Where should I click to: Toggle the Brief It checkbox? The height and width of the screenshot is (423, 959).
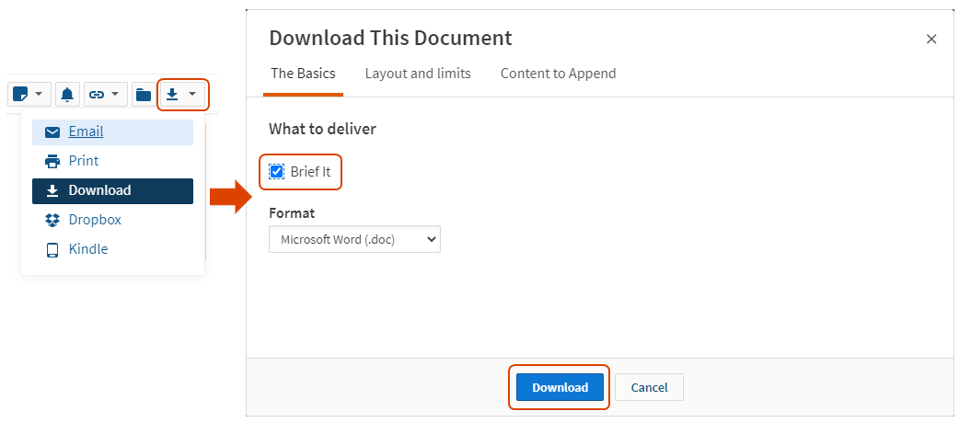[x=276, y=172]
